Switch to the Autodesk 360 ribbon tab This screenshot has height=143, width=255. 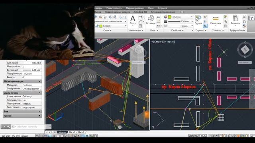140,12
